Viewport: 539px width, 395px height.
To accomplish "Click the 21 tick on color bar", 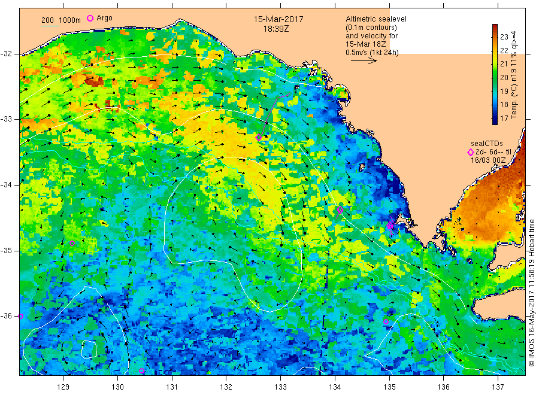I will point(504,64).
